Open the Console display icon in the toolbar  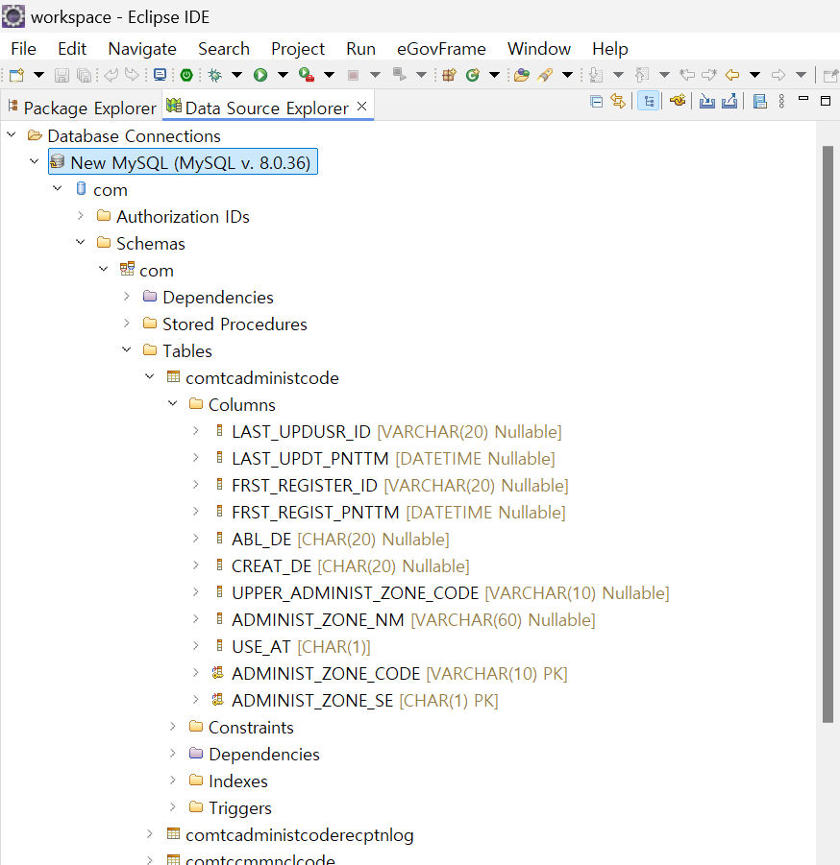[159, 74]
